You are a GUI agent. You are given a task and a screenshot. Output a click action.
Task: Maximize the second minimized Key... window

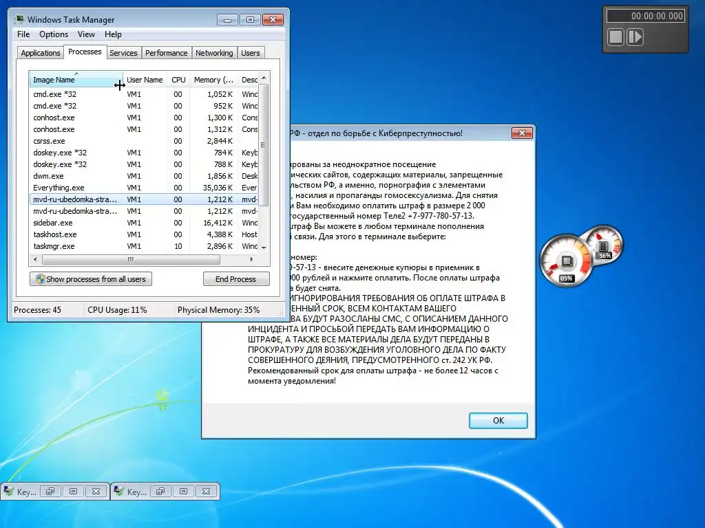tap(183, 491)
